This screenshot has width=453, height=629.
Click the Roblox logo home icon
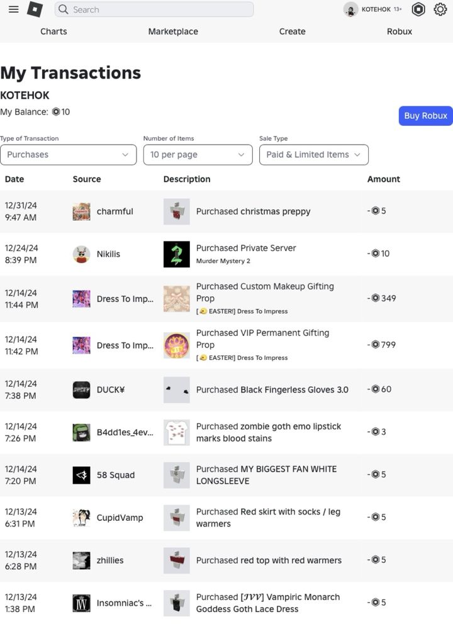click(35, 9)
